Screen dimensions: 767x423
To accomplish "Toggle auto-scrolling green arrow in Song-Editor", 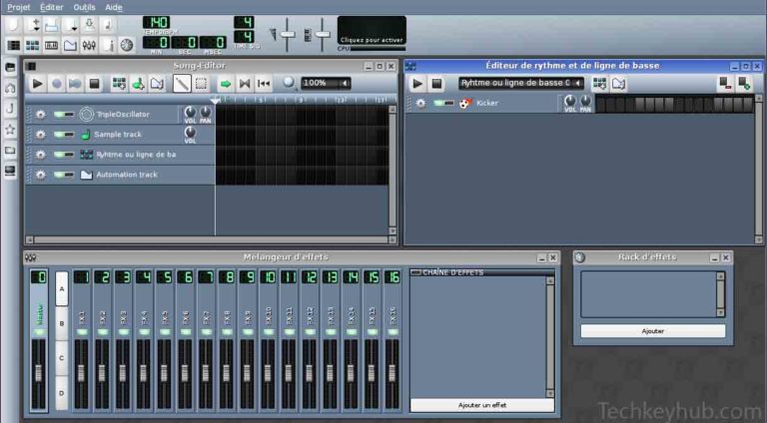I will pos(226,84).
